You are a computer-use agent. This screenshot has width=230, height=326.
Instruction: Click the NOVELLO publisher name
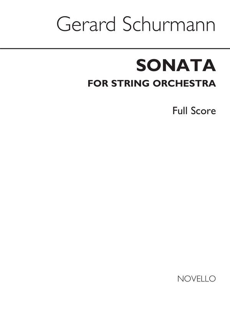pyautogui.click(x=197, y=279)
